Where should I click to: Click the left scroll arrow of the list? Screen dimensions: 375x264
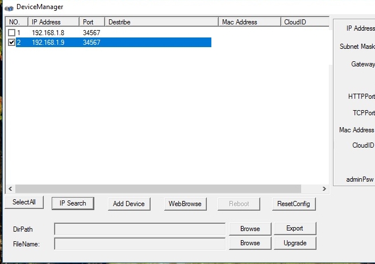pos(10,188)
